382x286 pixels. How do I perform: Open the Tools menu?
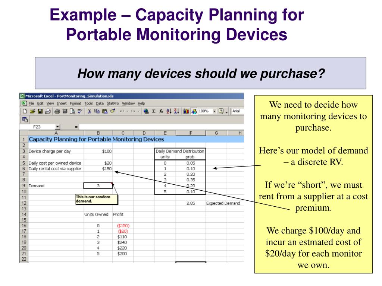[x=89, y=104]
